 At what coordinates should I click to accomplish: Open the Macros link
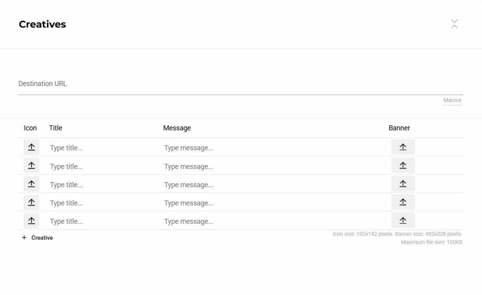tap(452, 100)
